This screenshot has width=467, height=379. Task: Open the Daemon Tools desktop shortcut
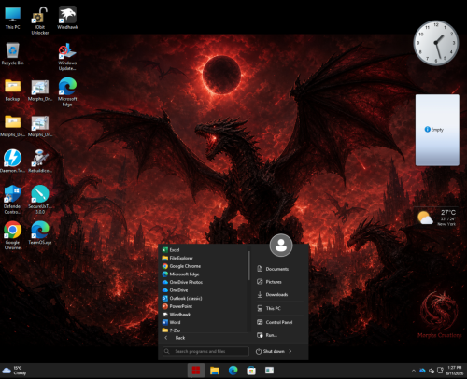pos(12,161)
